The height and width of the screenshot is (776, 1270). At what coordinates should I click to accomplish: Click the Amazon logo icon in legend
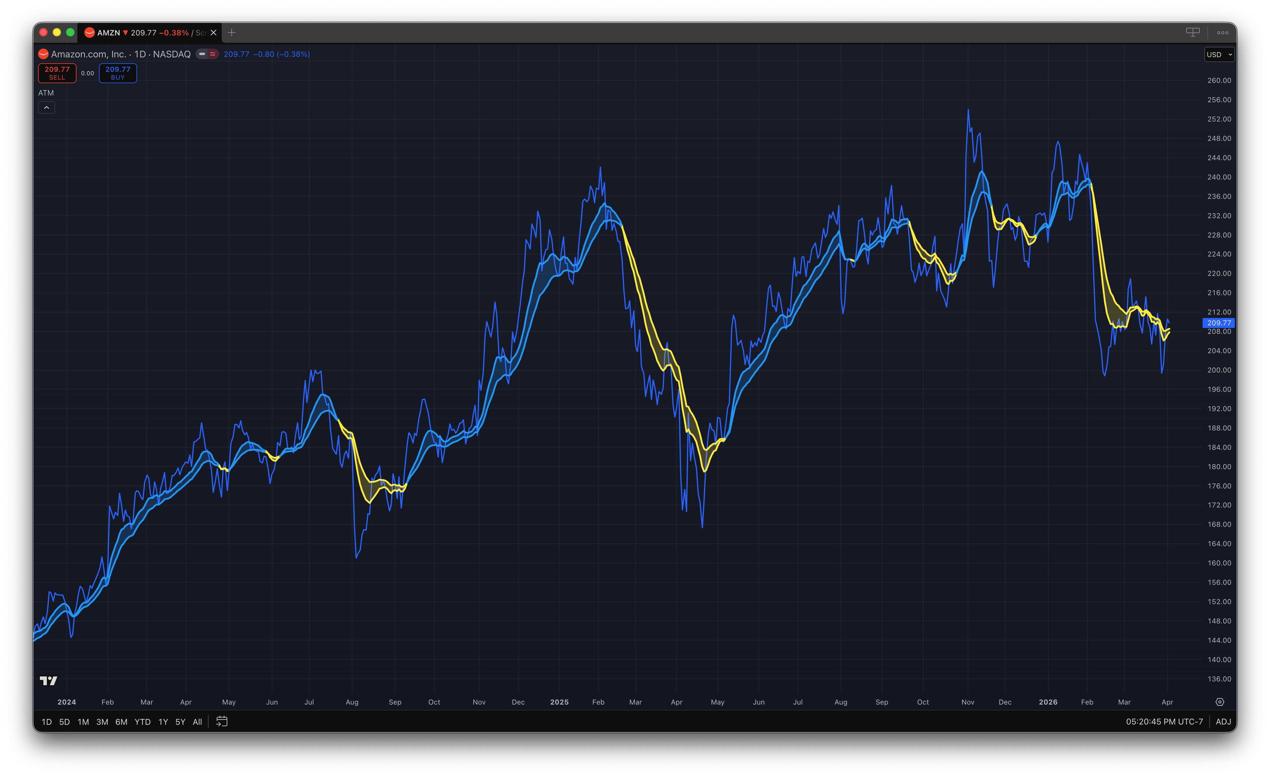coord(43,54)
